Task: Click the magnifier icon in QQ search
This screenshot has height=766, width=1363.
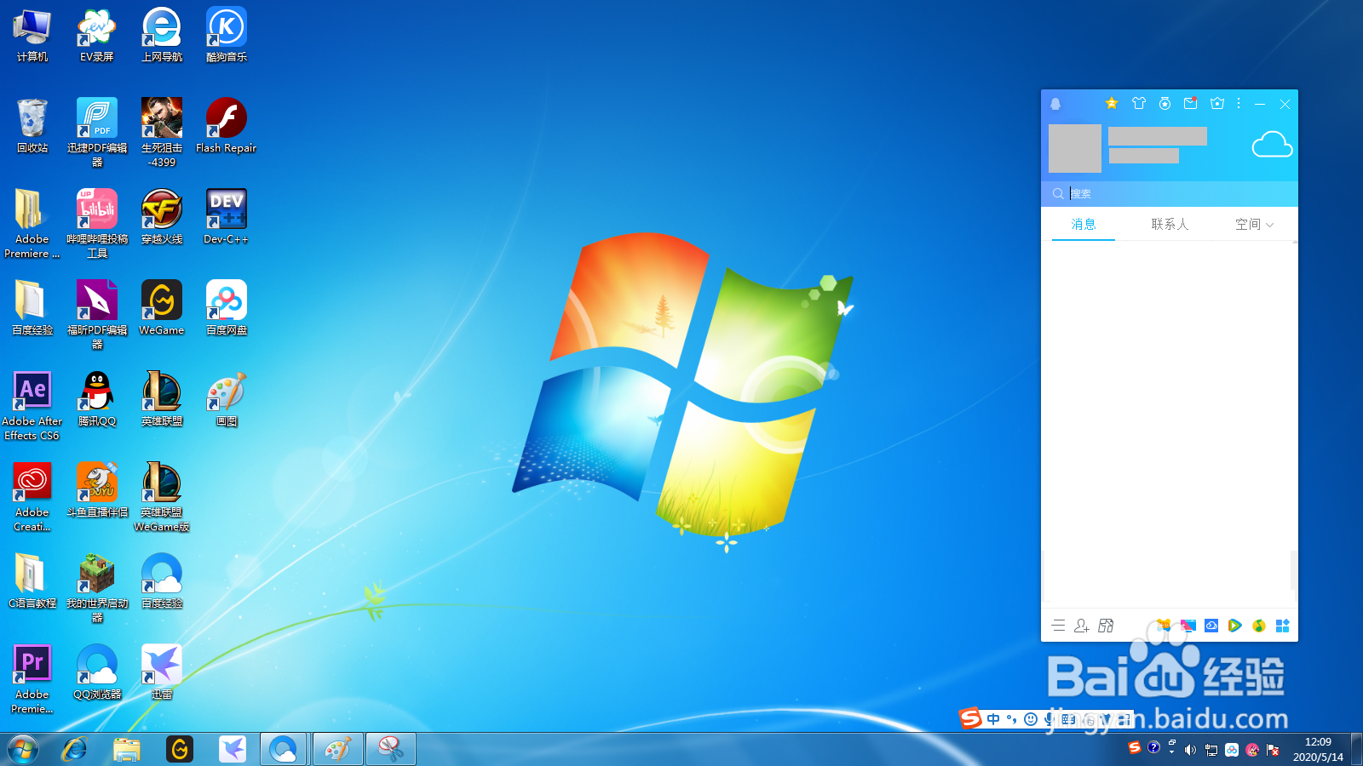Action: [1057, 193]
